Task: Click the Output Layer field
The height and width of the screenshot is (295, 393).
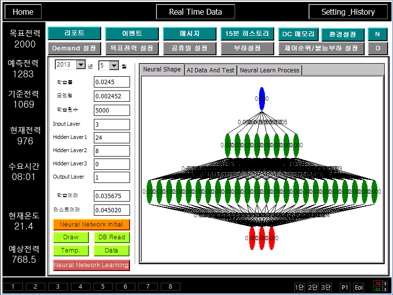Action: 112,178
